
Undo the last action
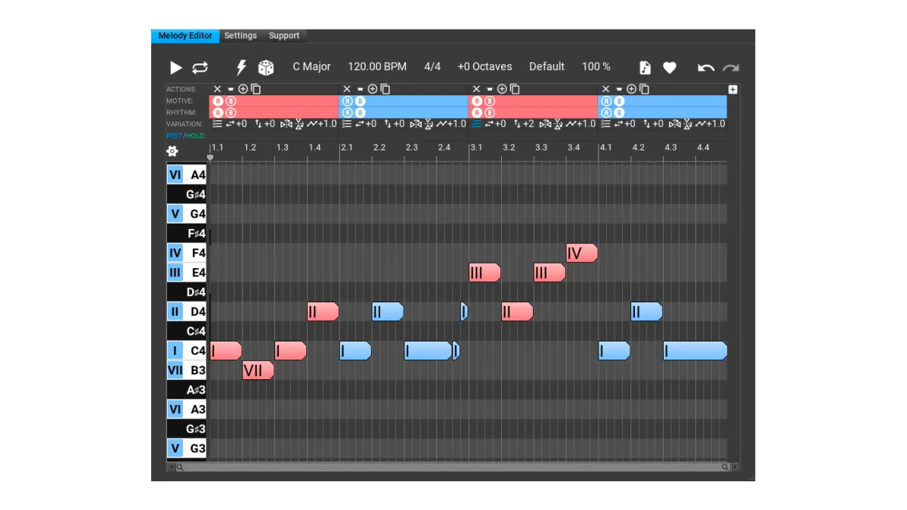coord(706,68)
